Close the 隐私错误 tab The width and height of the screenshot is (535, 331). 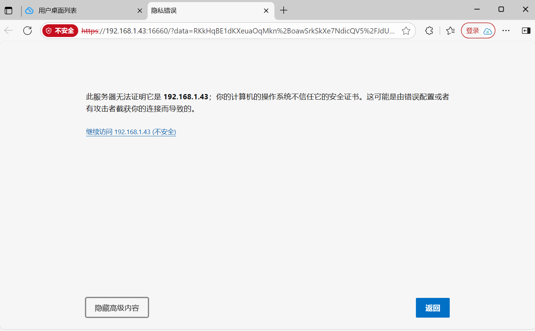[266, 11]
